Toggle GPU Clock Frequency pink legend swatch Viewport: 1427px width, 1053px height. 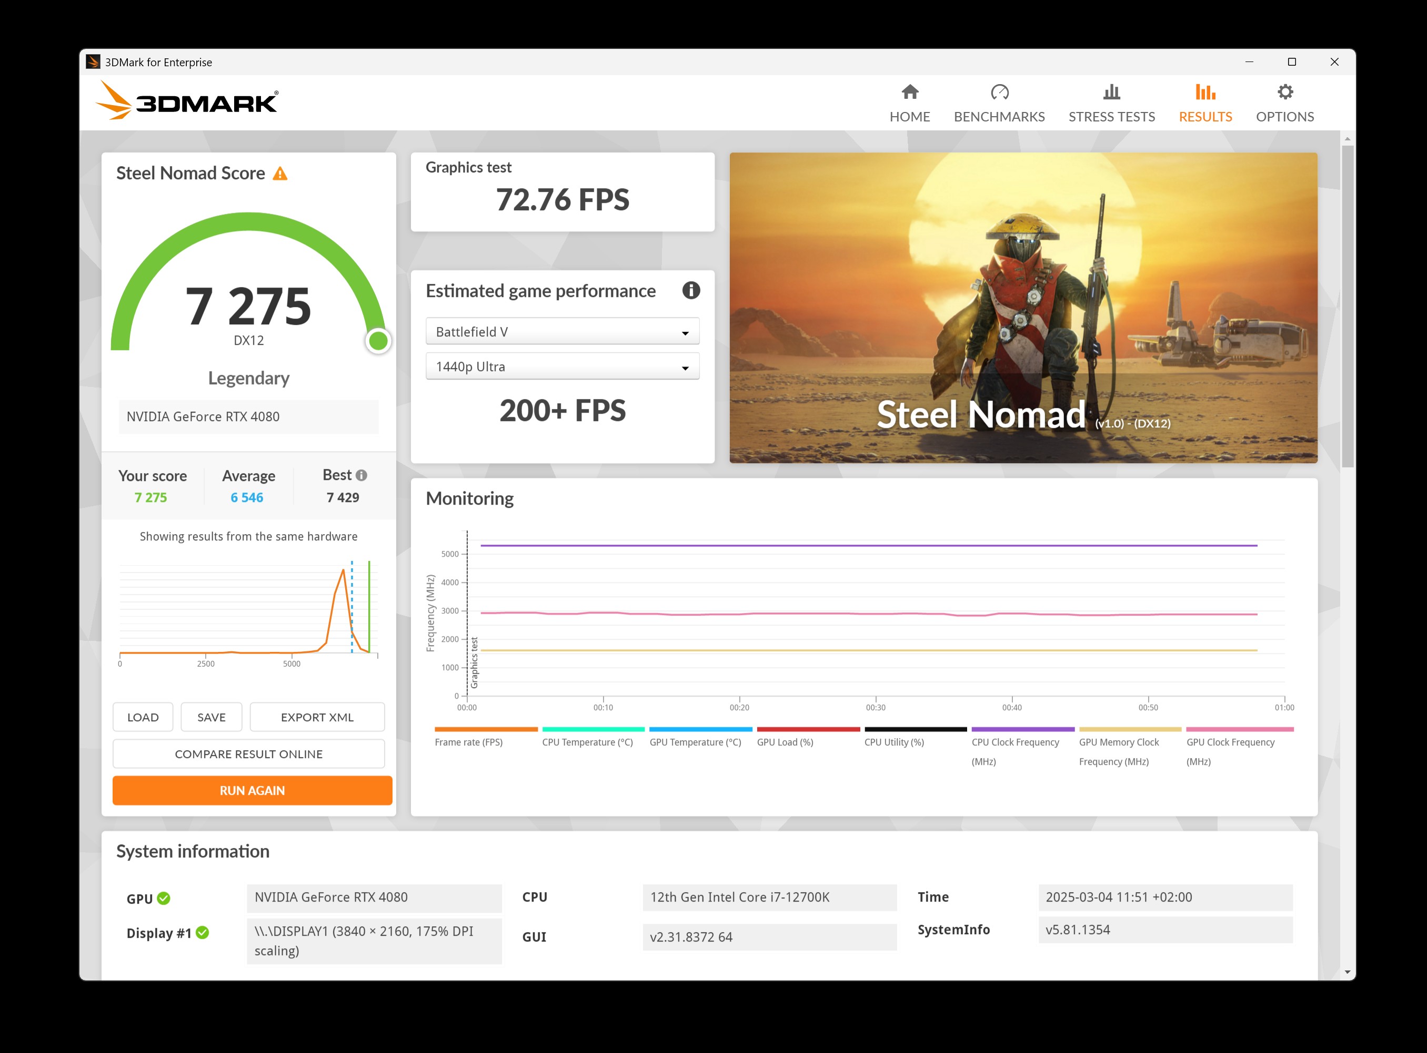(x=1240, y=729)
